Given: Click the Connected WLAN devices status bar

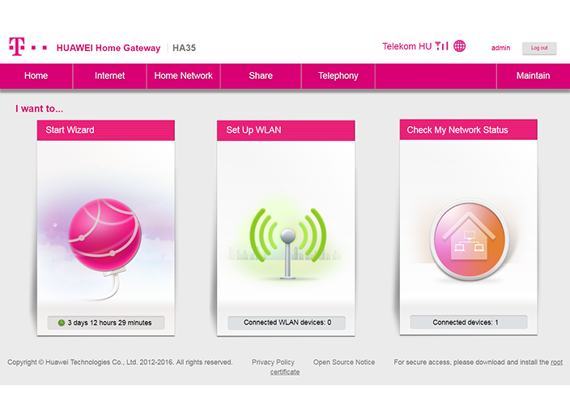Looking at the screenshot, I should click(x=286, y=323).
